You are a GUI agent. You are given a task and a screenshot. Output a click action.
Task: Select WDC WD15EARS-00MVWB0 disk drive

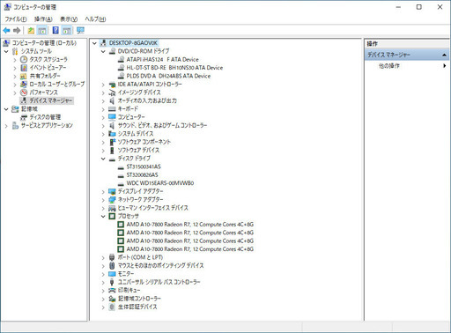tap(160, 183)
